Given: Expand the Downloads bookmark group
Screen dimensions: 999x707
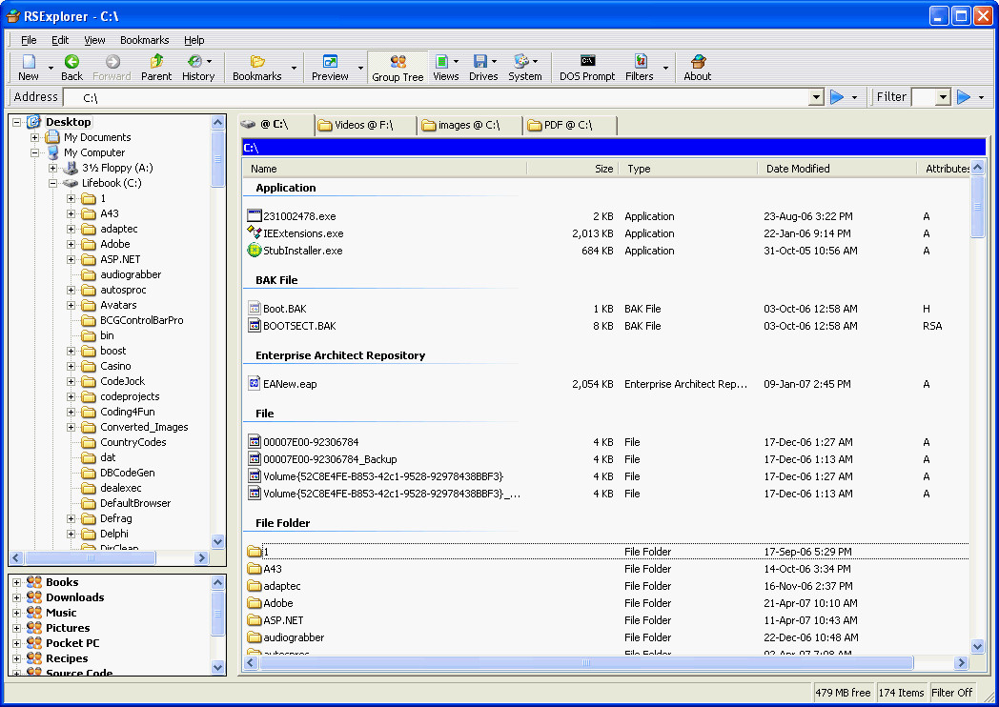Looking at the screenshot, I should [16, 597].
